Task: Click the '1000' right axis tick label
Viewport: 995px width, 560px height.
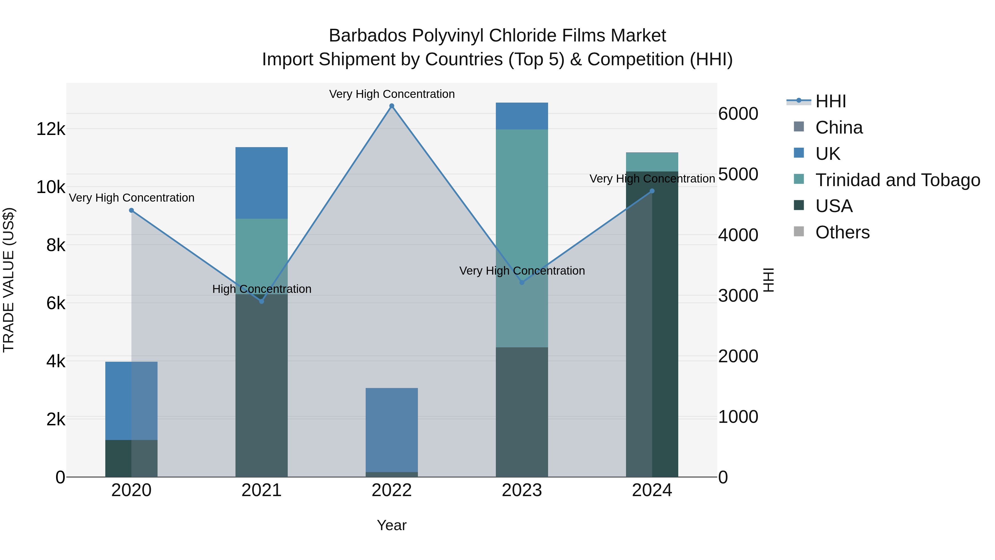Action: point(738,417)
